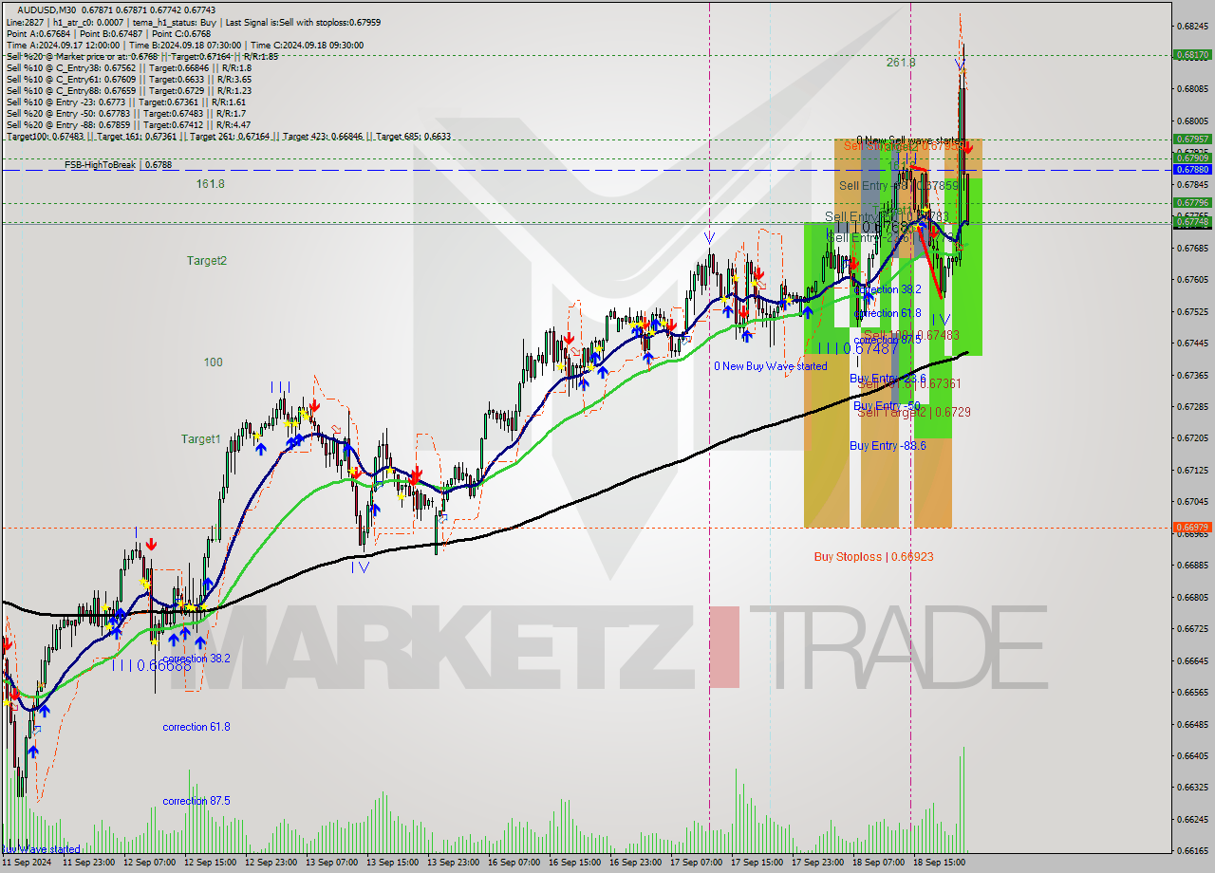1215x873 pixels.
Task: Select the green 'Target2' label
Action: click(x=206, y=261)
